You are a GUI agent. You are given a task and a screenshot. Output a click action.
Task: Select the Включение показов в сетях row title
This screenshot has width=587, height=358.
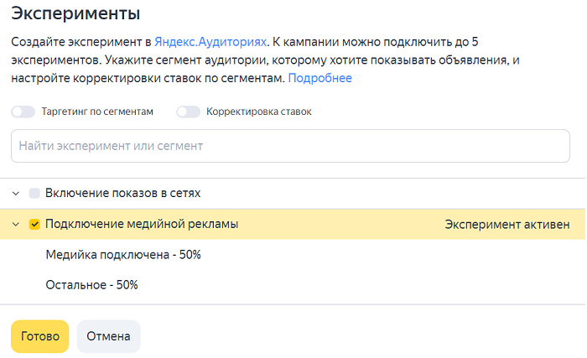click(x=122, y=193)
